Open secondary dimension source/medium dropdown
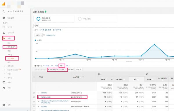Screen dimensions: 174x111 click(x=57, y=69)
